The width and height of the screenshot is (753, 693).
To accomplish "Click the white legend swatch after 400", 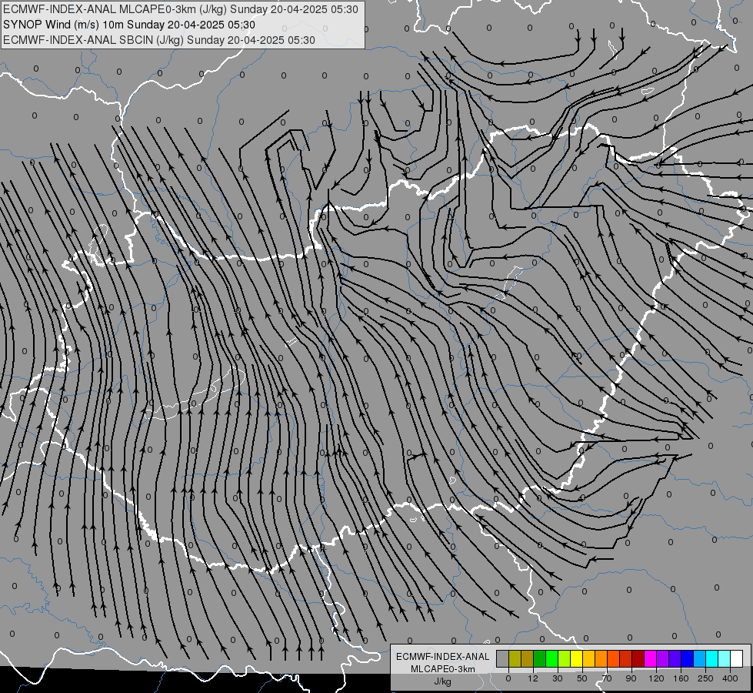I will pyautogui.click(x=736, y=658).
